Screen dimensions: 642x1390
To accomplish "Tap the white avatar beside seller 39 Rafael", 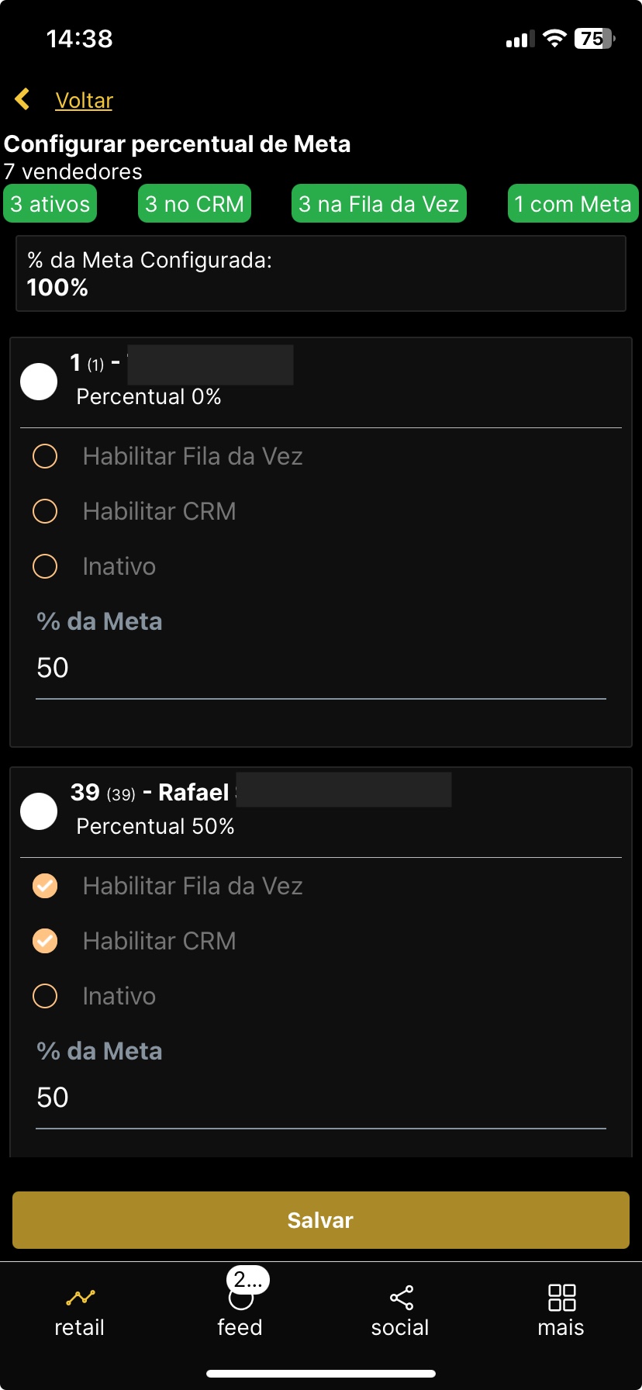I will click(39, 811).
